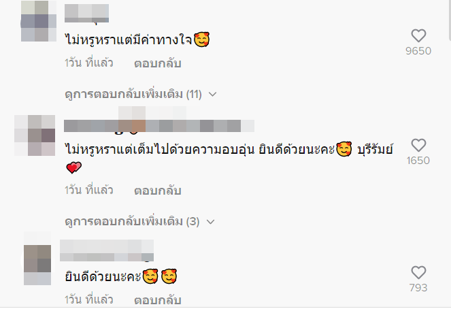
Task: Click the 1650 like count number
Action: [x=418, y=161]
